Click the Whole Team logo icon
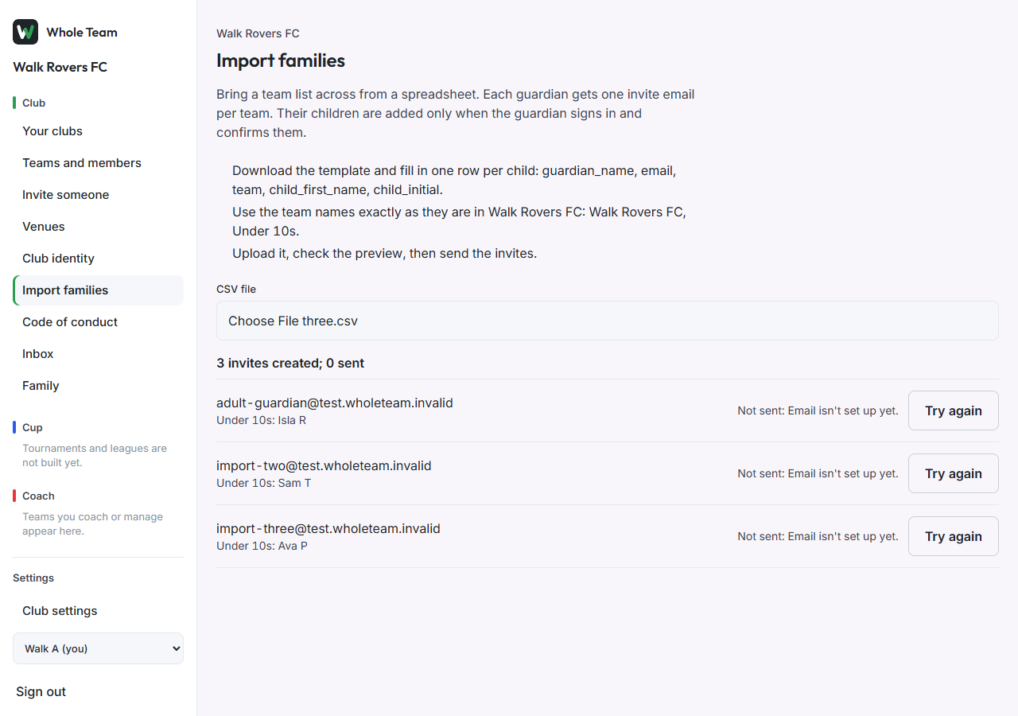Image resolution: width=1018 pixels, height=716 pixels. point(25,32)
